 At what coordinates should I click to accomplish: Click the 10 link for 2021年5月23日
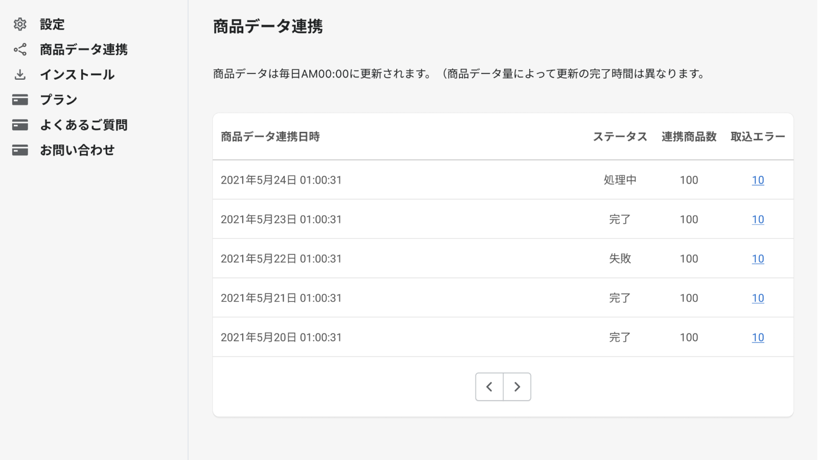point(758,219)
